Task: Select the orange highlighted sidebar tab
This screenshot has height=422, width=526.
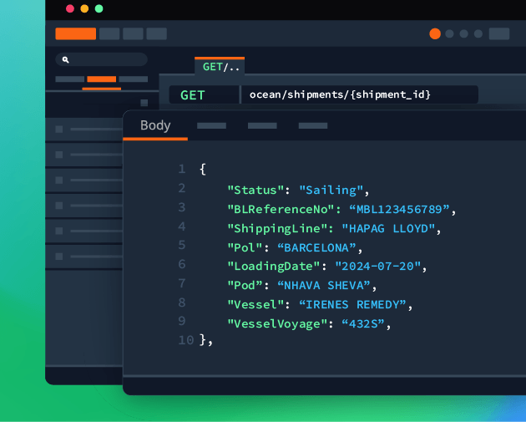Action: click(x=101, y=79)
